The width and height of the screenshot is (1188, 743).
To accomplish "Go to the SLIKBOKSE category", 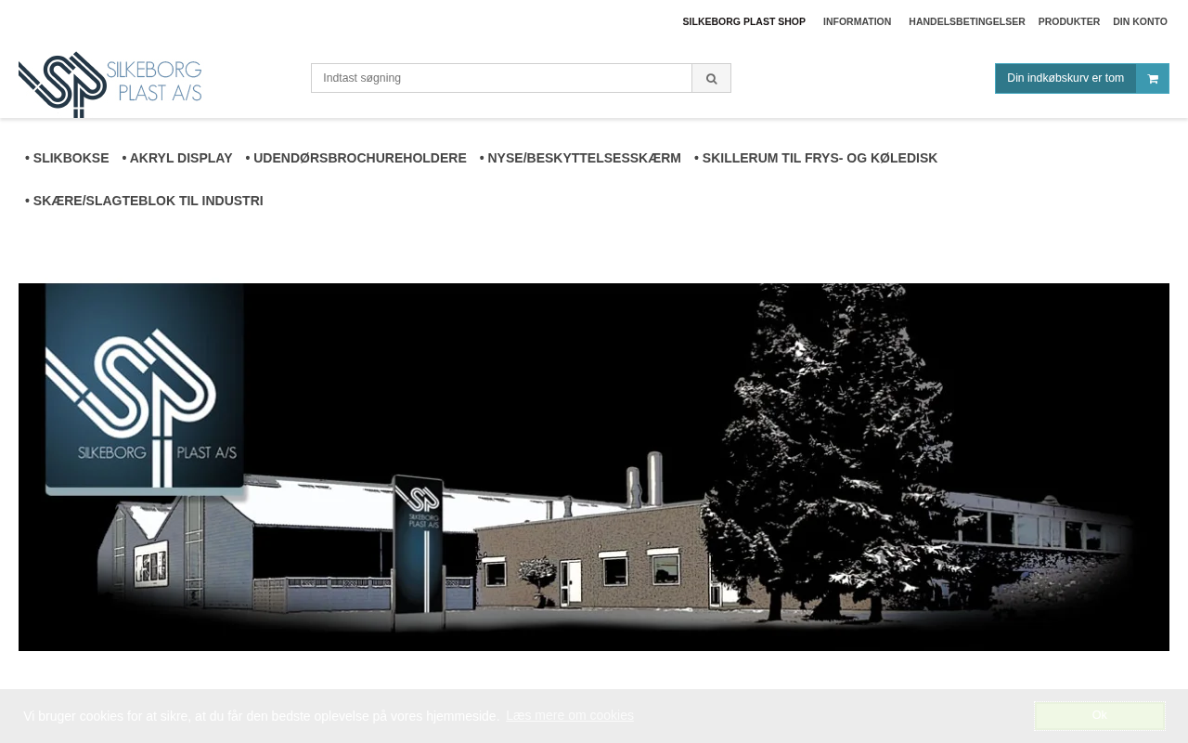I will [x=67, y=158].
